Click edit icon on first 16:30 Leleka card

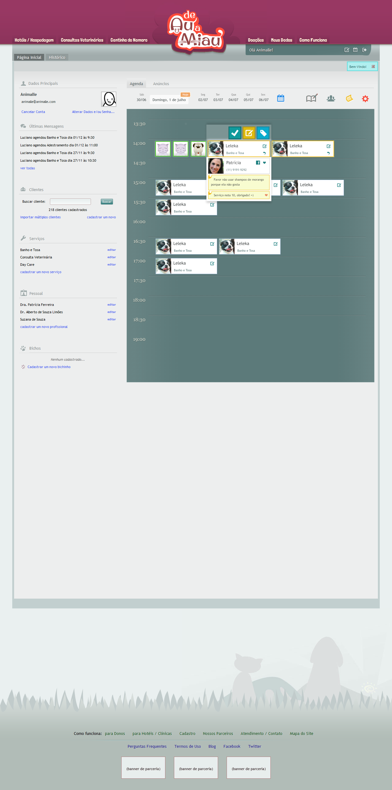click(x=212, y=244)
